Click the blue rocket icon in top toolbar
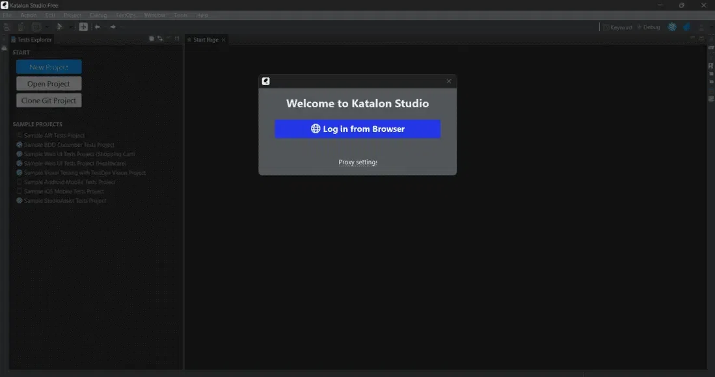The image size is (715, 377). (687, 27)
